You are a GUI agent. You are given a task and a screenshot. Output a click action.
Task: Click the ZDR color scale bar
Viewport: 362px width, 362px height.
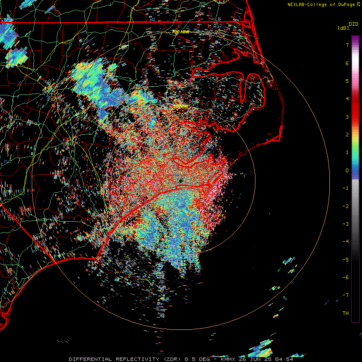355,179
